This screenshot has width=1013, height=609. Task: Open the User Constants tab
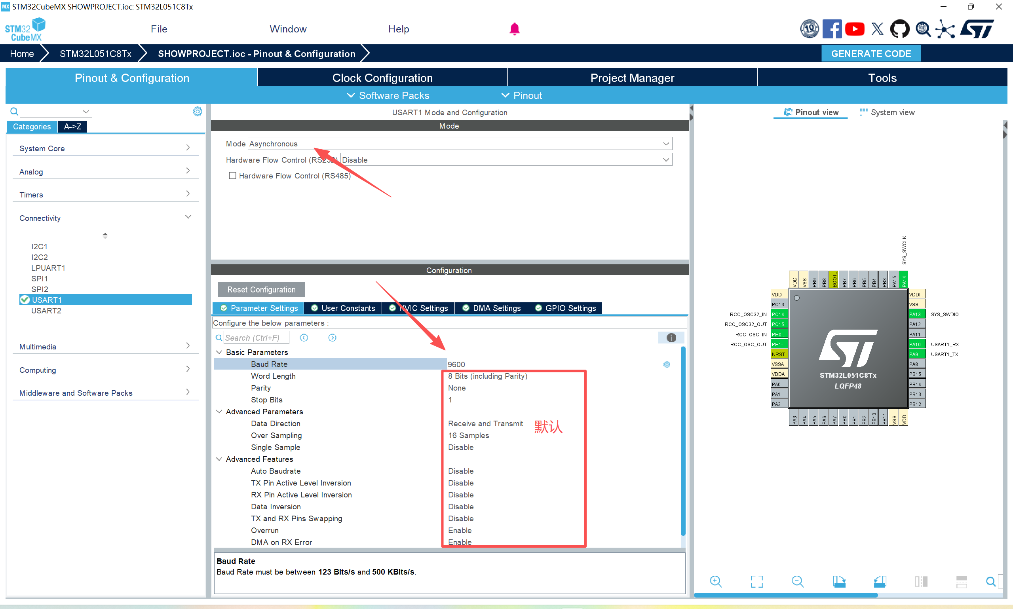343,308
